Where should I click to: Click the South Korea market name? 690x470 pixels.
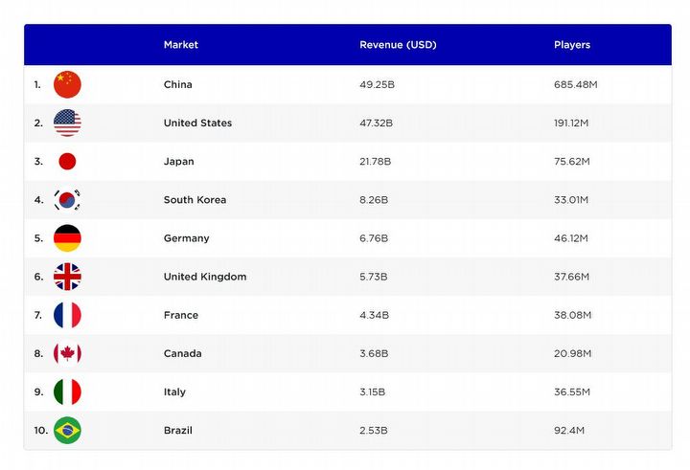(195, 200)
